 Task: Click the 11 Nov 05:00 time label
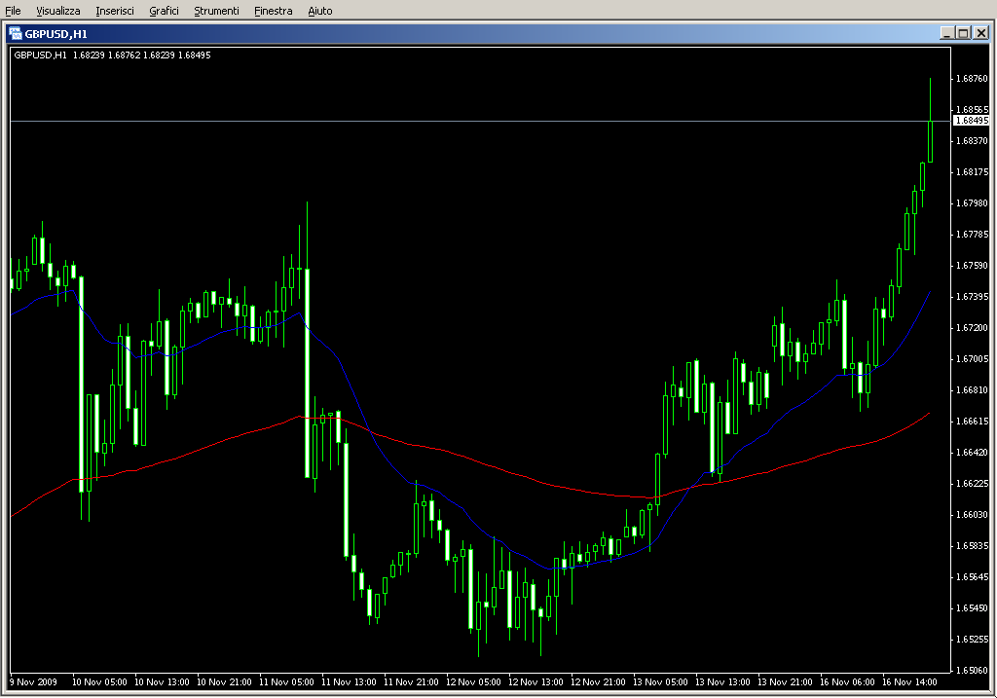coord(286,682)
